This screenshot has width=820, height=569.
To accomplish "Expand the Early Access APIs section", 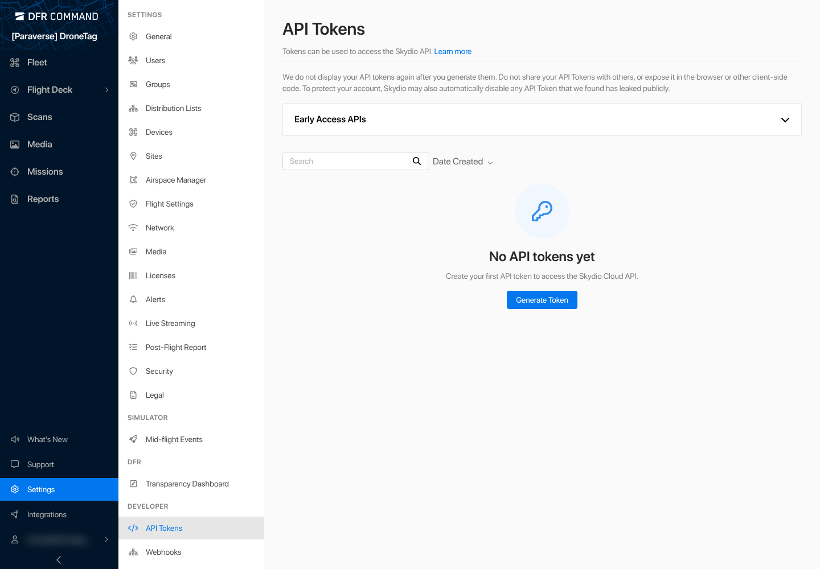I will click(542, 119).
